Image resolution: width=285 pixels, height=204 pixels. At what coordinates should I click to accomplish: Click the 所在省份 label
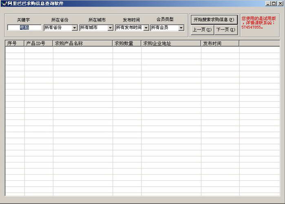(x=60, y=20)
